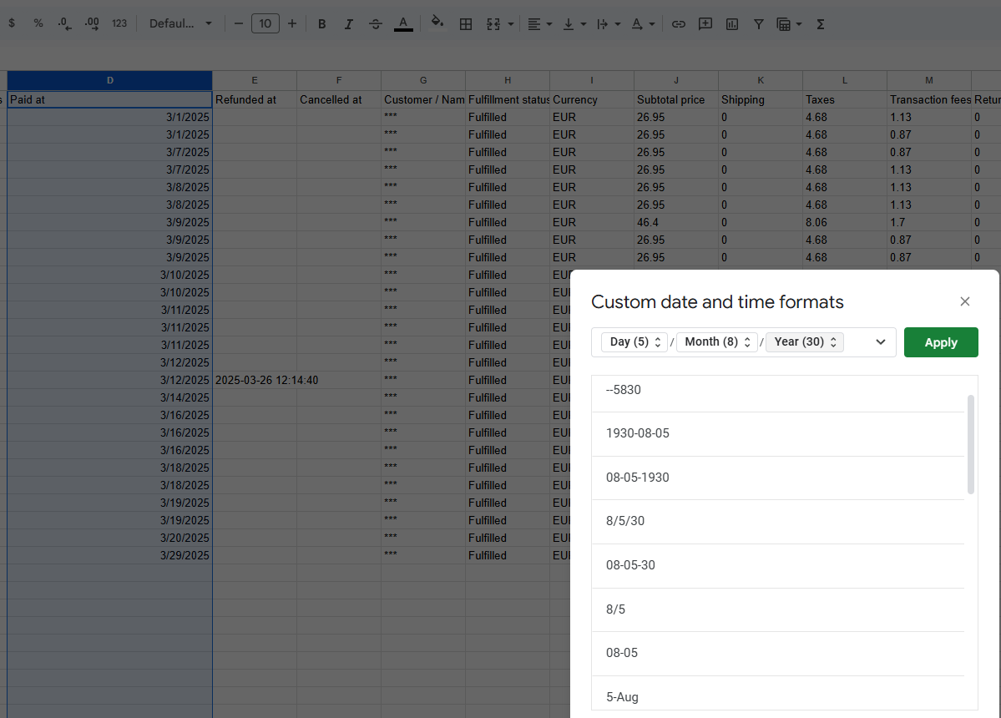Click the Subtotal price header cell
This screenshot has height=718, width=1001.
(x=675, y=99)
